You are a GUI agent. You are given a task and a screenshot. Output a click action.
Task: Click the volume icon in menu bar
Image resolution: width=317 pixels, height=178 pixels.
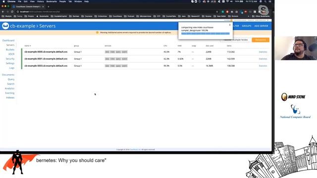pyautogui.click(x=232, y=1)
